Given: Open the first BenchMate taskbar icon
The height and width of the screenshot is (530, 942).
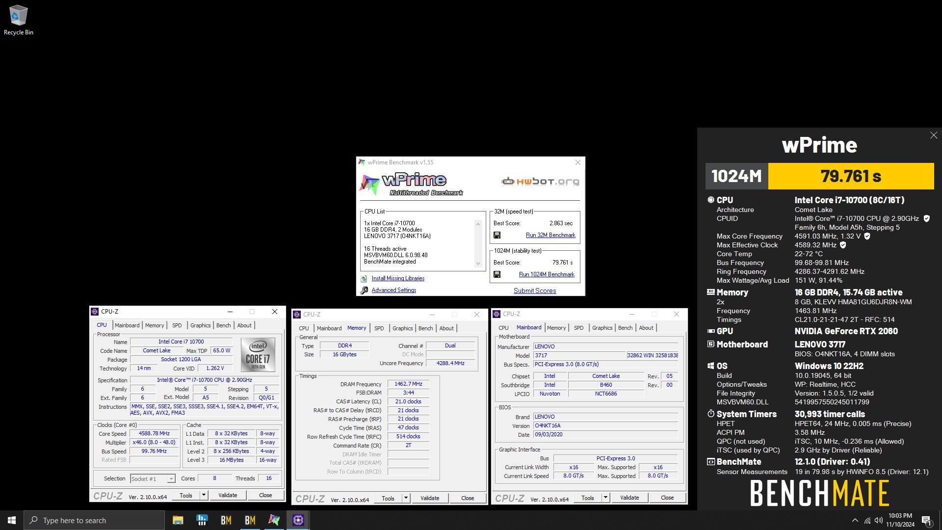Looking at the screenshot, I should click(x=226, y=520).
